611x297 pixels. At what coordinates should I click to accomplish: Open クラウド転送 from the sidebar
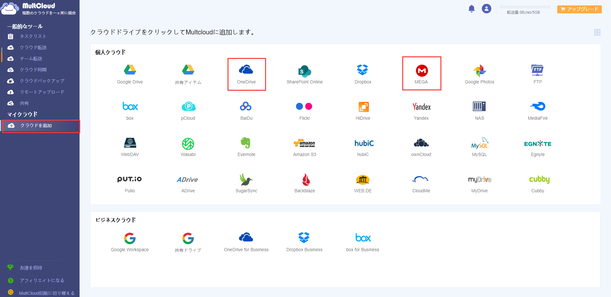(x=33, y=47)
